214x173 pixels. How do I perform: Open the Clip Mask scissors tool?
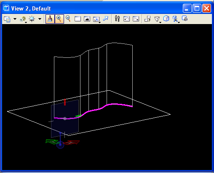pyautogui.click(x=176, y=19)
